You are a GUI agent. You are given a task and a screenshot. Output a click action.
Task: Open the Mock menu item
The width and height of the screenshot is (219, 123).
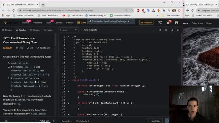coord(48,23)
